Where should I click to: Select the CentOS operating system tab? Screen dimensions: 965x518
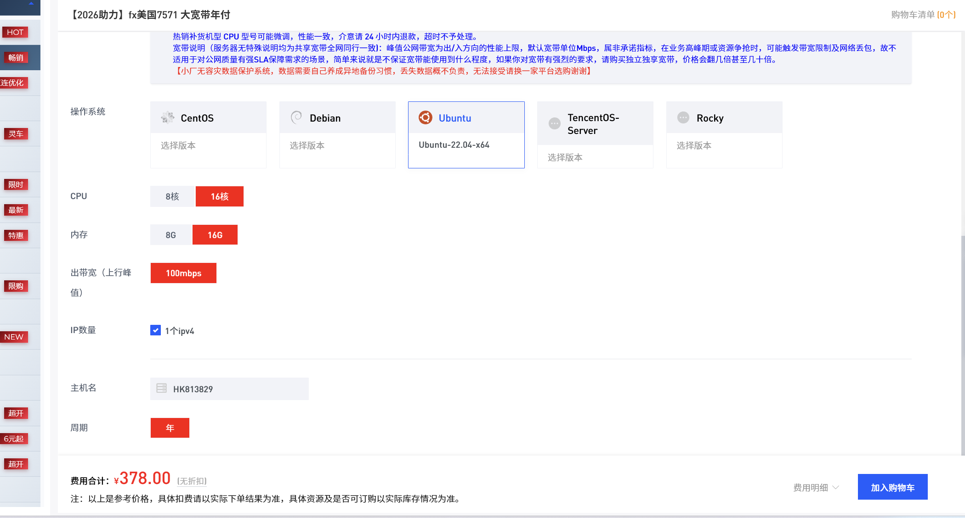(x=208, y=117)
